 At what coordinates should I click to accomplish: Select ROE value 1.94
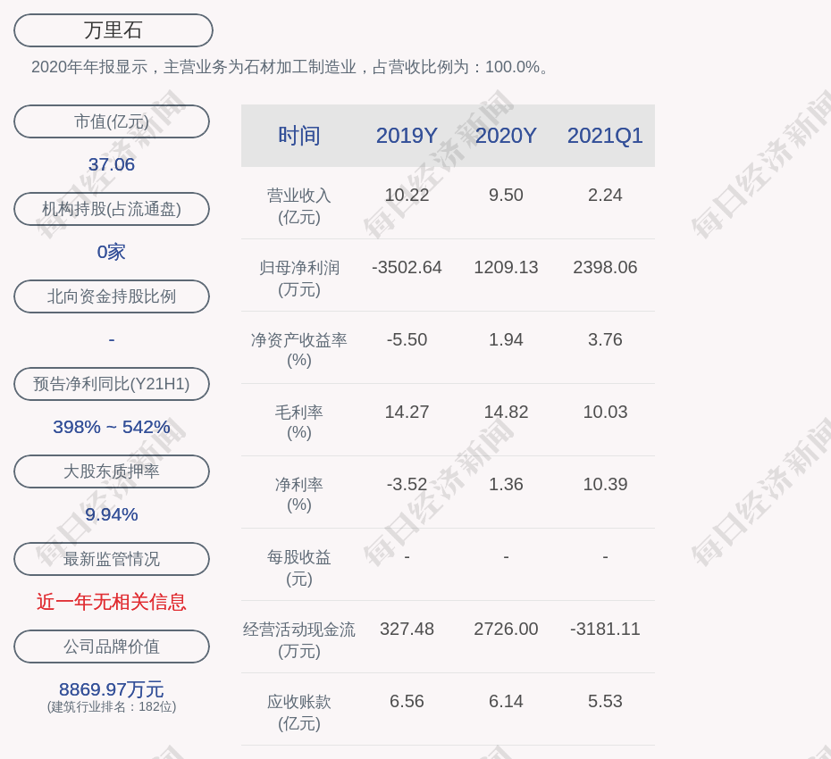pyautogui.click(x=506, y=339)
